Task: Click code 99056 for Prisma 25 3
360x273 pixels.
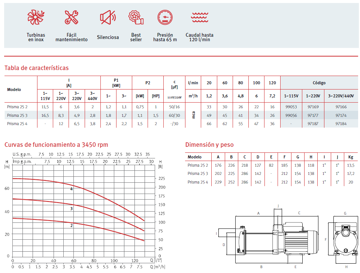Action: [291, 115]
